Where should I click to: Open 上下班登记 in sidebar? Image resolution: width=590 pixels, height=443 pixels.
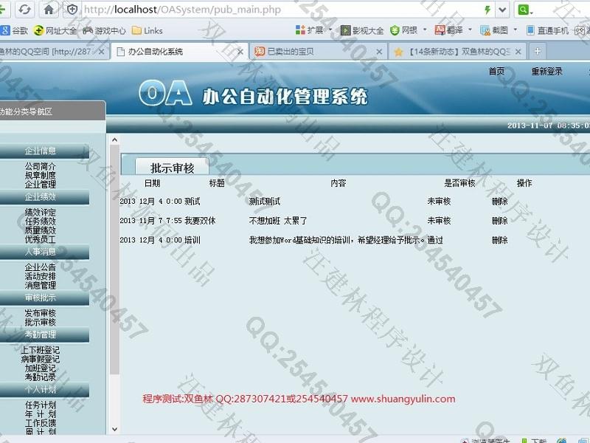coord(41,350)
